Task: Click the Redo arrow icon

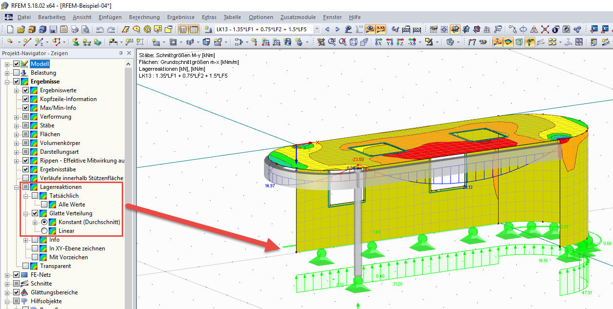Action: pos(111,29)
